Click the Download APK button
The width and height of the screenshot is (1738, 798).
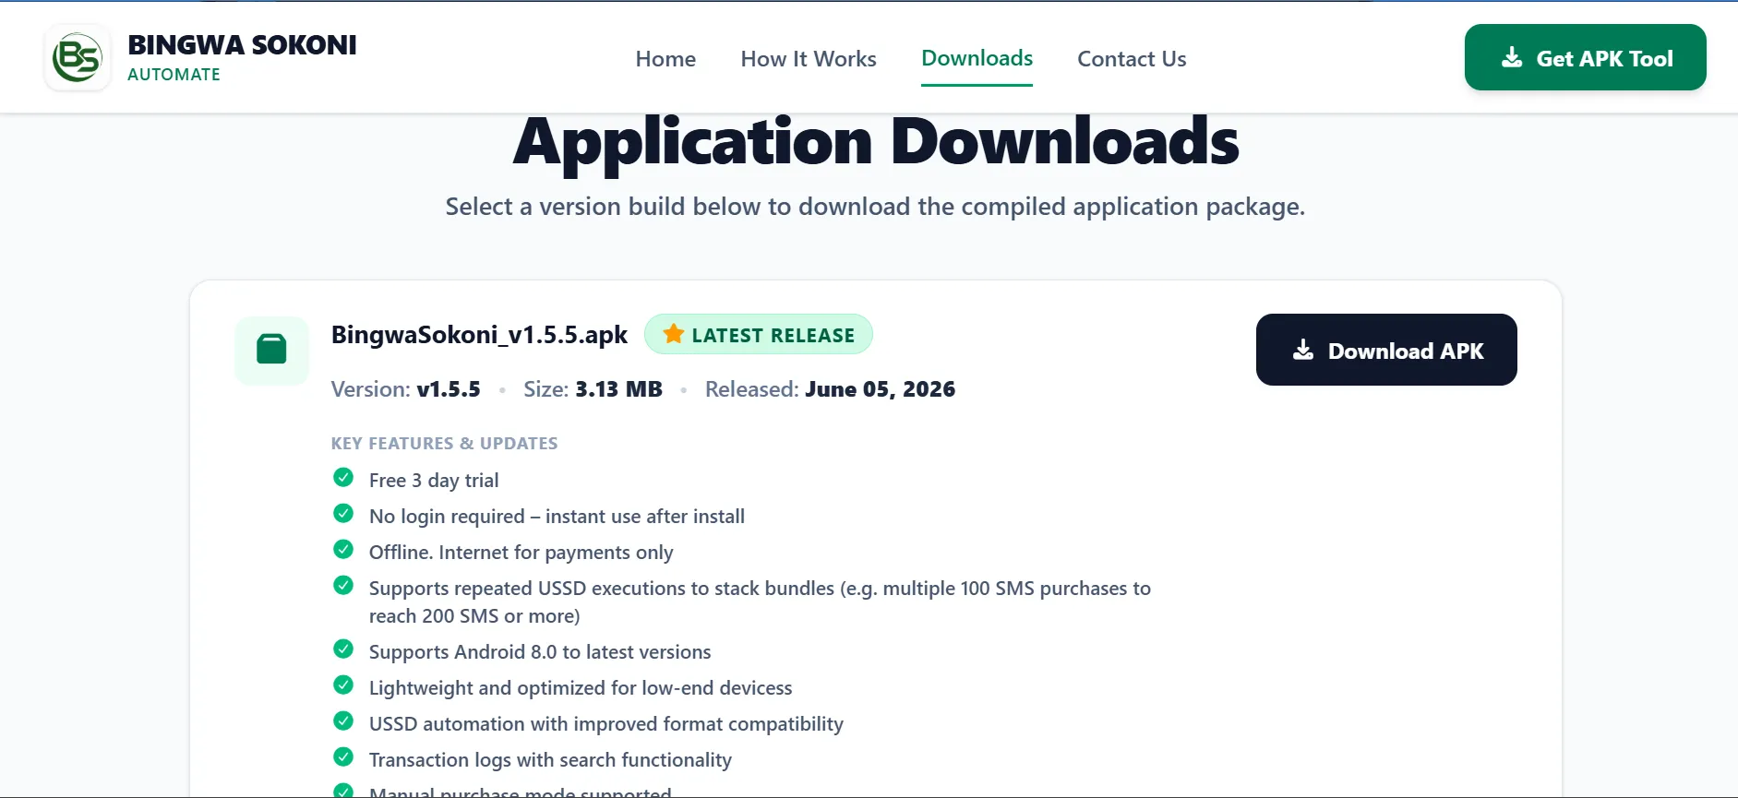coord(1386,350)
